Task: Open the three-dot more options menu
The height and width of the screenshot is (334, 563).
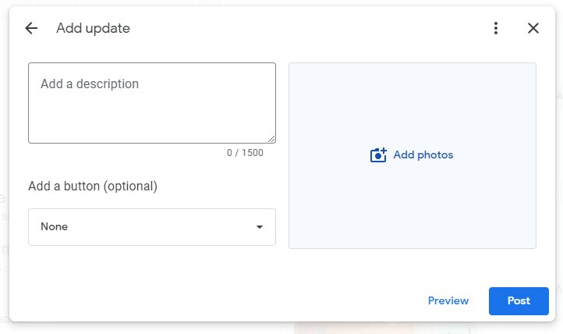Action: point(495,28)
